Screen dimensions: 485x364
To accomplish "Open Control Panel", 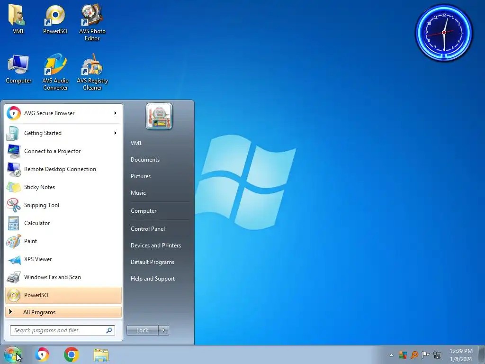I will coord(148,229).
